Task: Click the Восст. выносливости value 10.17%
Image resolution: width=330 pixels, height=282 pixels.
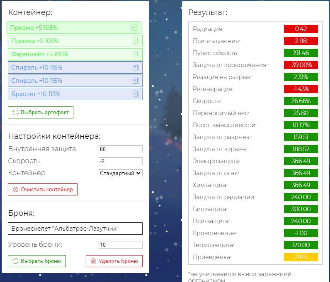Action: pyautogui.click(x=301, y=125)
